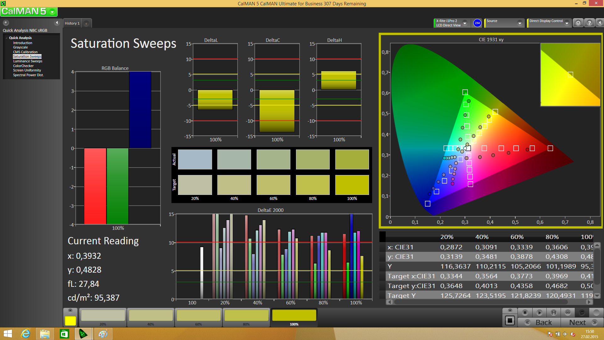Open the Source dropdown

[x=520, y=23]
